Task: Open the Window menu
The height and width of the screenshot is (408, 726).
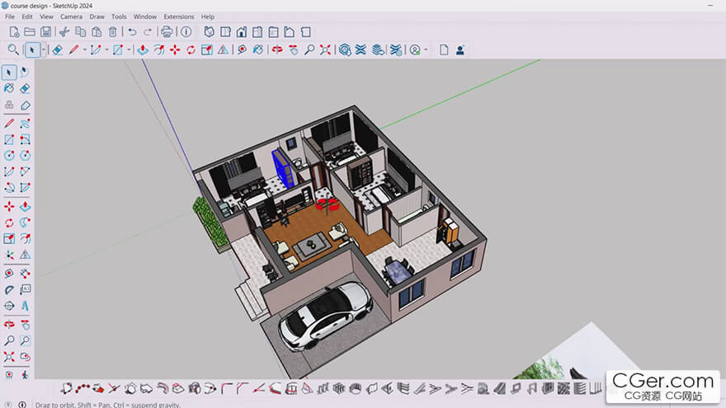Action: (x=145, y=16)
